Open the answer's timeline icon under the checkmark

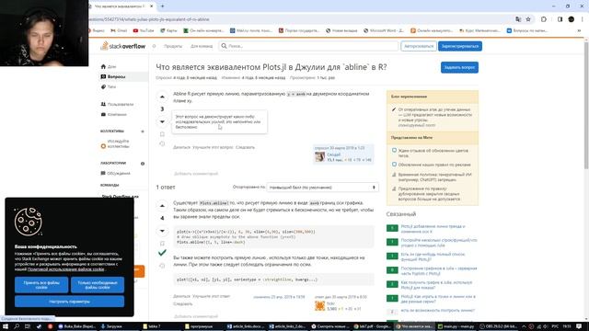(162, 266)
